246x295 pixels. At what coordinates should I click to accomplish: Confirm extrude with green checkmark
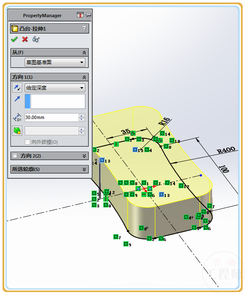coord(14,39)
